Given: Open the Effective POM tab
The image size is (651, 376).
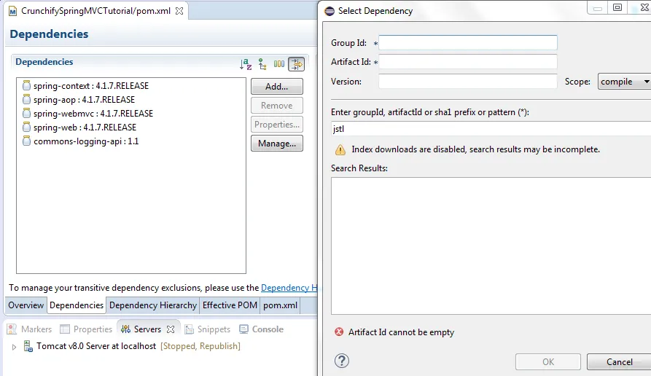Looking at the screenshot, I should (230, 305).
